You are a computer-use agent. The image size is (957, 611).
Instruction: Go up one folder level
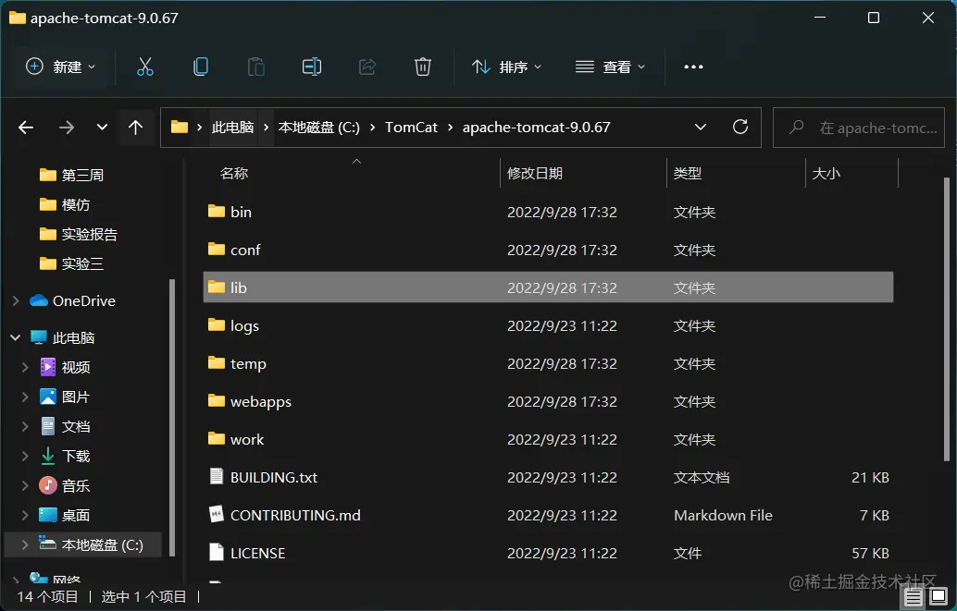pos(135,128)
